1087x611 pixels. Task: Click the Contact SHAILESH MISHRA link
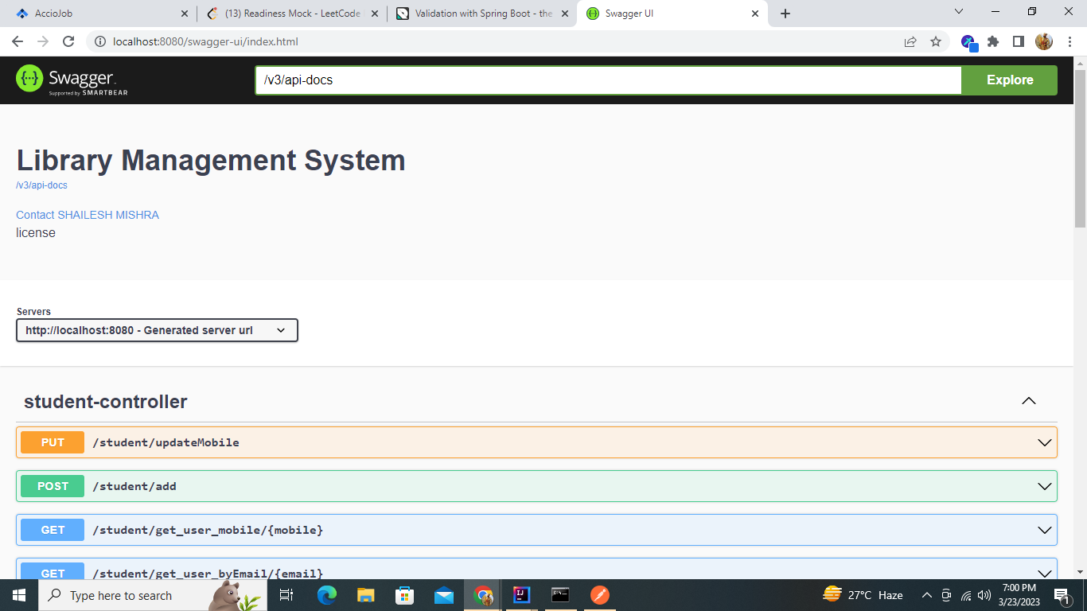click(87, 215)
